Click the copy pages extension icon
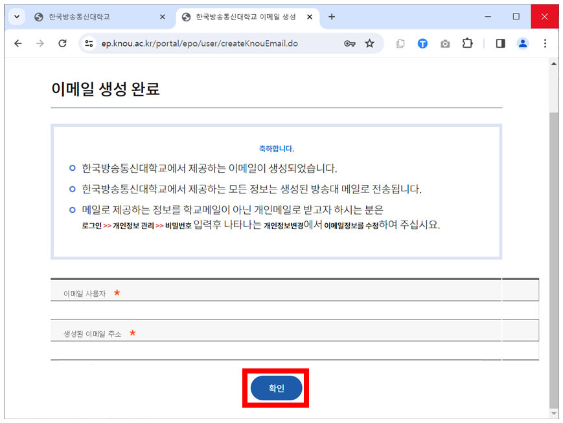 [400, 43]
